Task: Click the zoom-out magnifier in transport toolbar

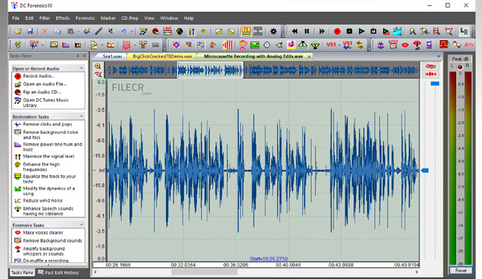Action: (424, 31)
